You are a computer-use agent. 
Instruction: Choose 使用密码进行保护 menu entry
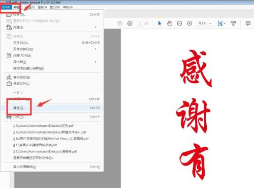point(52,68)
